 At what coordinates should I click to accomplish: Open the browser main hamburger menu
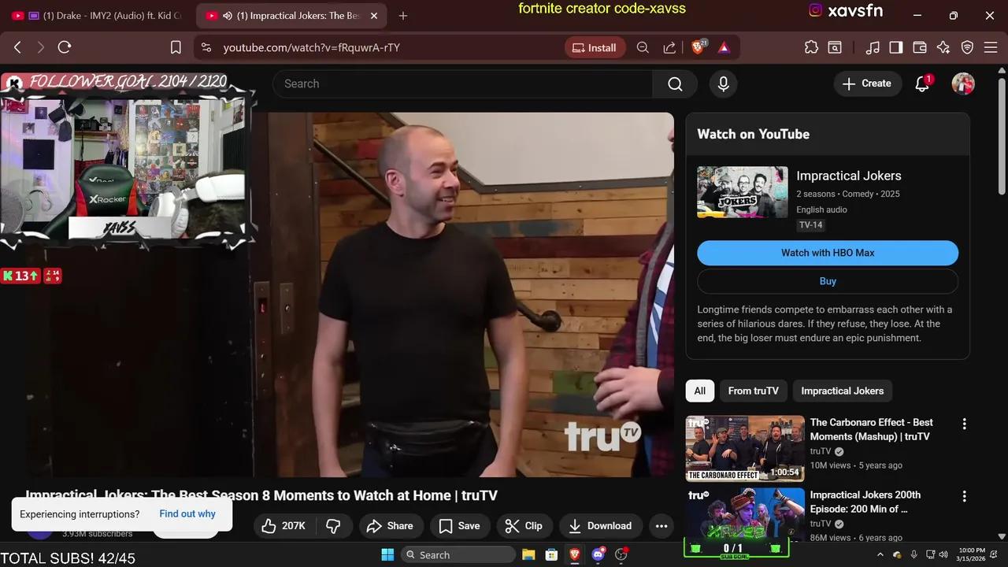coord(991,47)
